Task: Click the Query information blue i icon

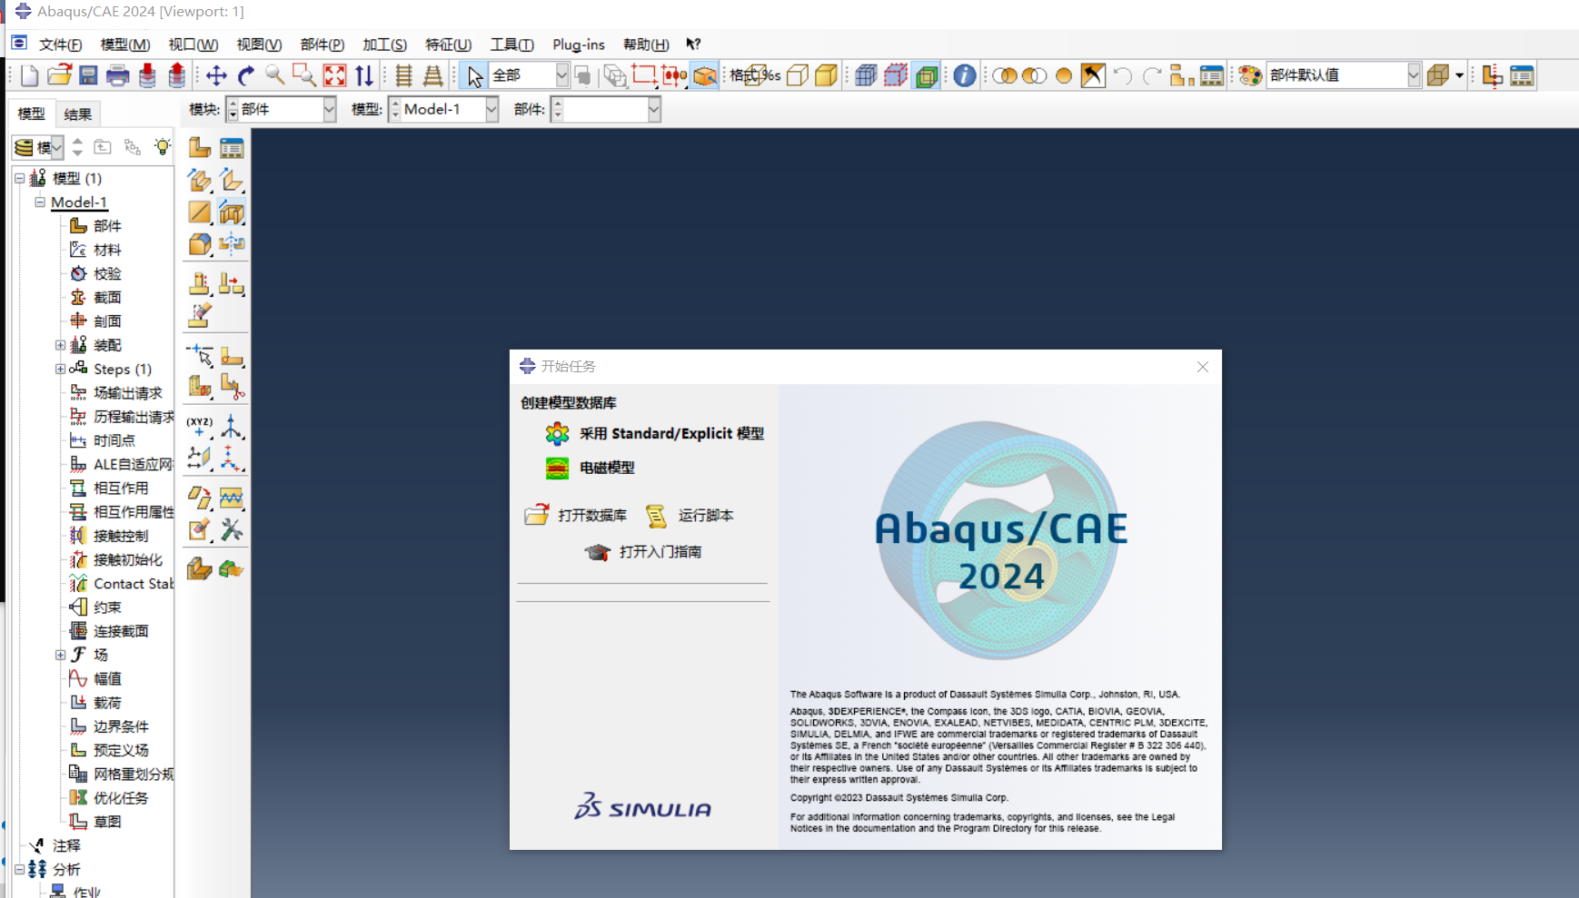Action: pos(965,75)
